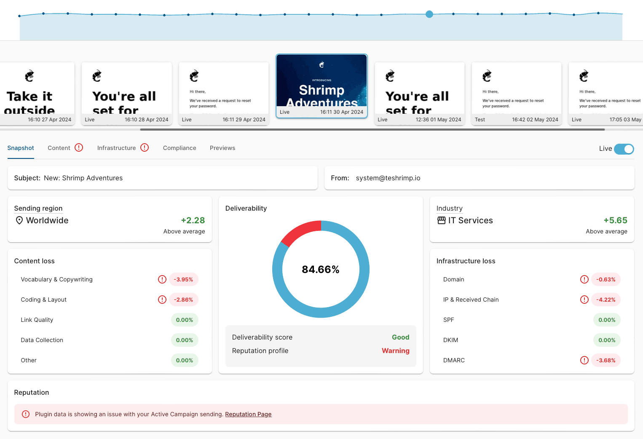Viewport: 643px width, 439px height.
Task: Open the Previews tab
Action: coord(222,148)
